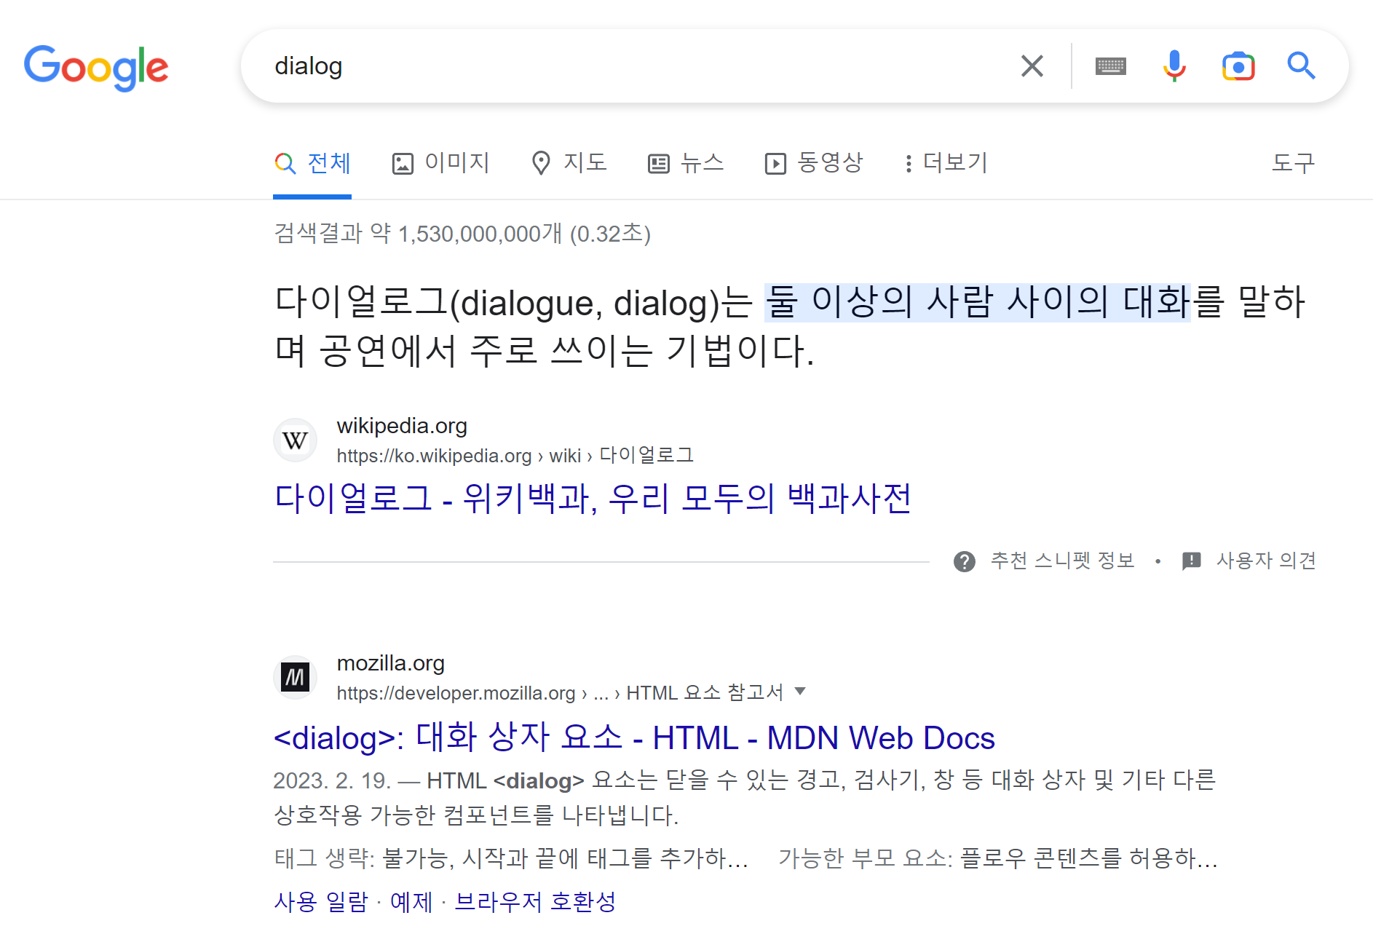The height and width of the screenshot is (926, 1373).
Task: Click the mozilla.org site name
Action: click(390, 663)
